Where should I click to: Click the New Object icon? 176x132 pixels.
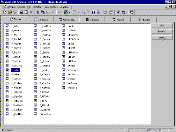pos(123,12)
